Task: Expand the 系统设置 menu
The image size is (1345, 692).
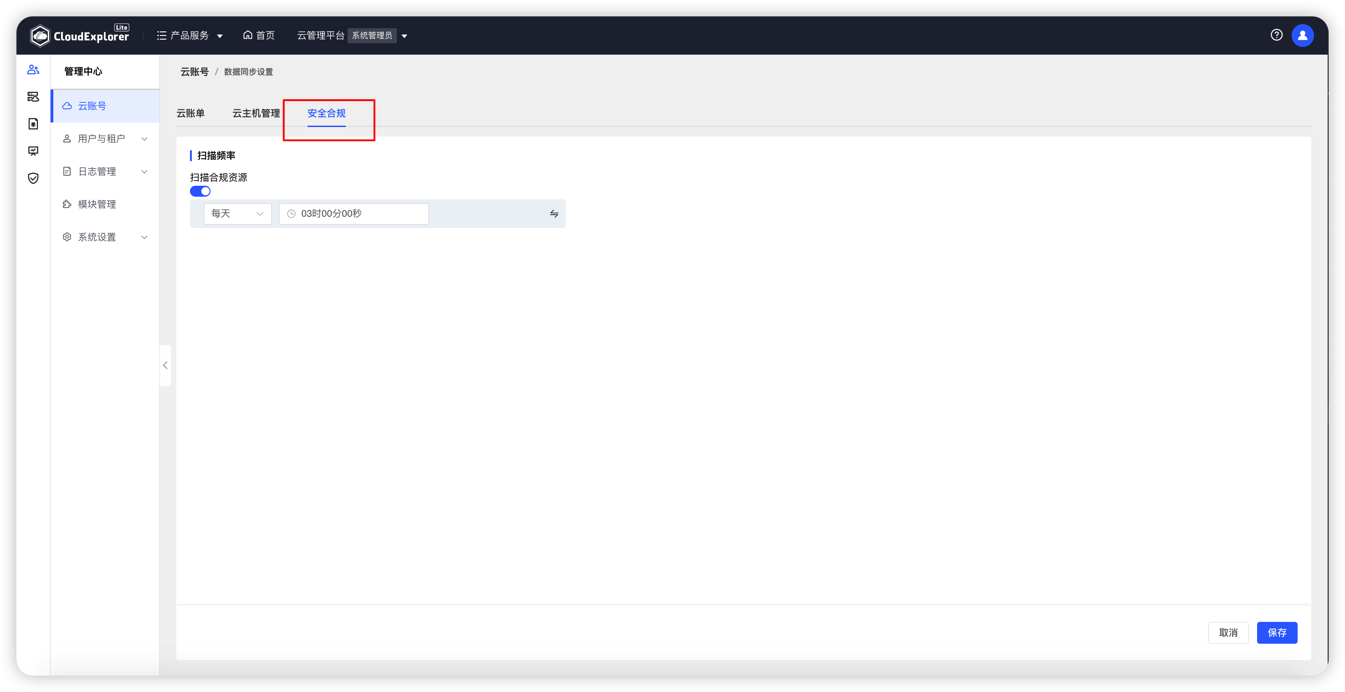Action: pyautogui.click(x=105, y=237)
